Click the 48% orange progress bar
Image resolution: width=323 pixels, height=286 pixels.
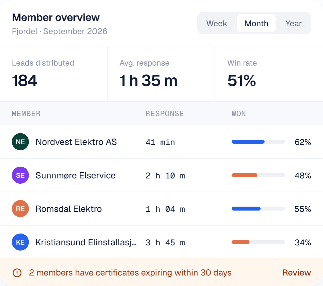[258, 175]
